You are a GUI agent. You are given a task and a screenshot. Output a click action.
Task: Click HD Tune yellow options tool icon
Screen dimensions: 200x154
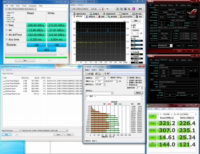pyautogui.click(x=129, y=9)
